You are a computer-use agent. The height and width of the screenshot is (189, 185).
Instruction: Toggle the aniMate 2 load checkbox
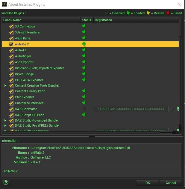(x=11, y=44)
